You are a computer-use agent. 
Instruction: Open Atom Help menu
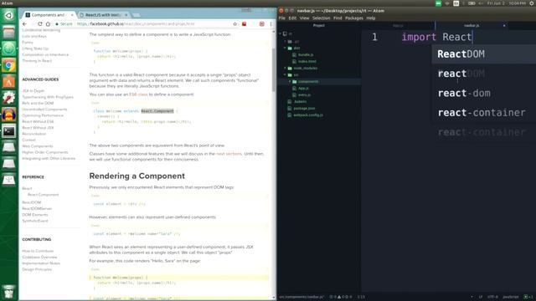click(x=371, y=18)
